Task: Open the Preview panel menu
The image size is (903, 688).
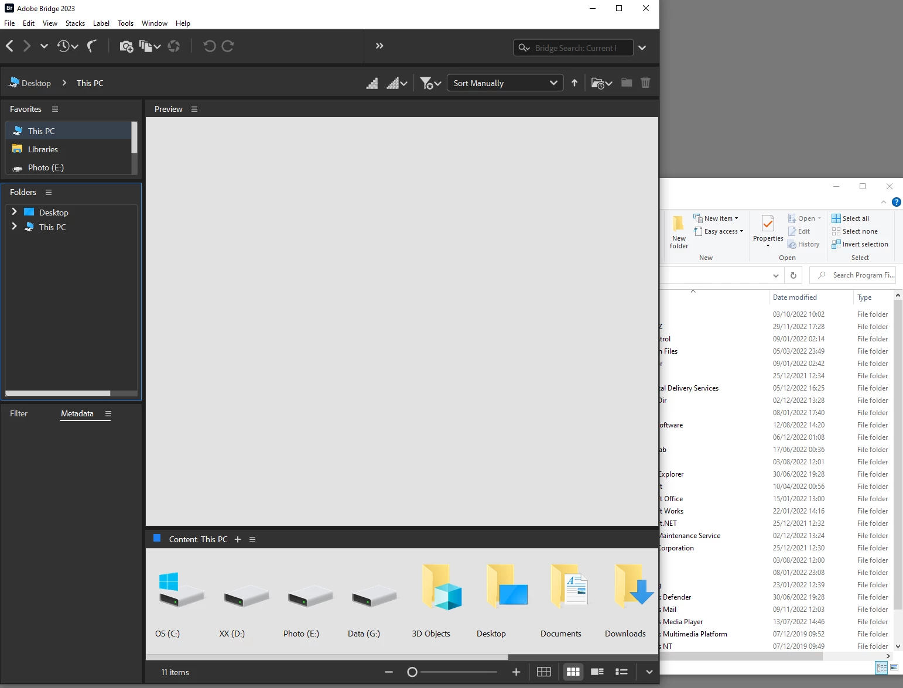Action: pos(194,109)
